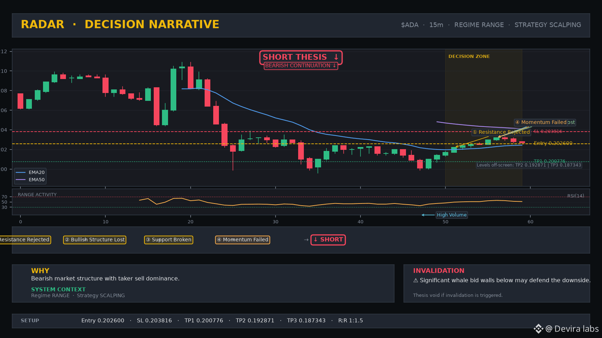Click the RADAR DECISION NARRATIVE title
The height and width of the screenshot is (338, 602).
pyautogui.click(x=120, y=24)
